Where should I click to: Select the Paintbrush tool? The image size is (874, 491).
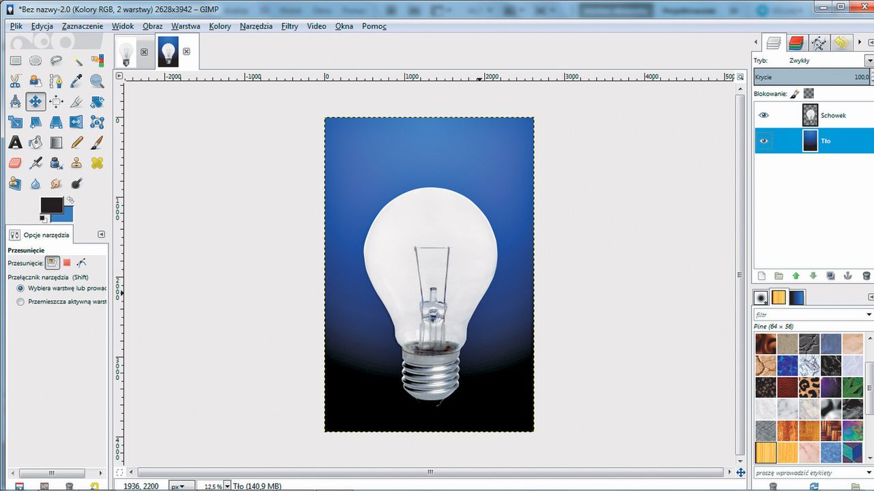[97, 143]
